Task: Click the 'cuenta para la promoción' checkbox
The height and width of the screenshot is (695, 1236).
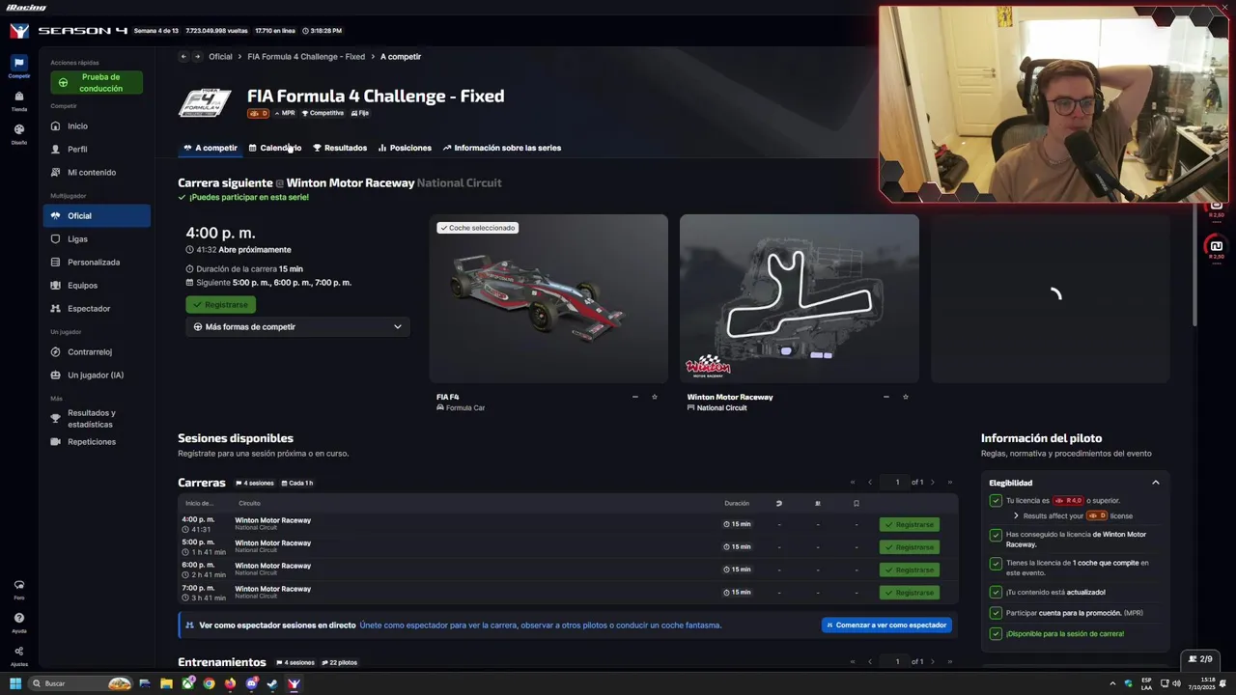Action: 996,612
